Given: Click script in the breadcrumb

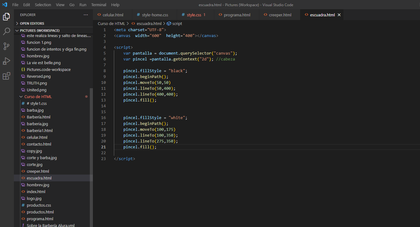Looking at the screenshot, I should point(177,23).
